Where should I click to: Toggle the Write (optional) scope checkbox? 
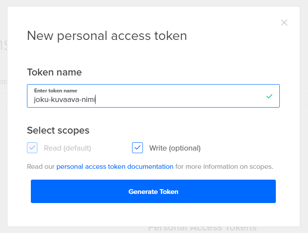(x=137, y=148)
